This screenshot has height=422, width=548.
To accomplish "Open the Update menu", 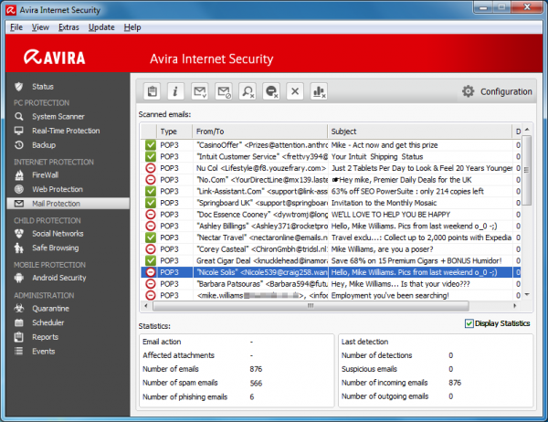I will 101,27.
